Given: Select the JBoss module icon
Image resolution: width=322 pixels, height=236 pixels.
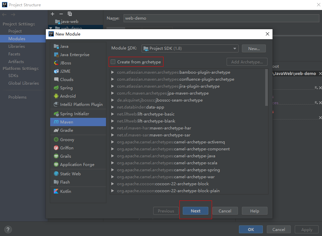Looking at the screenshot, I should pos(56,63).
